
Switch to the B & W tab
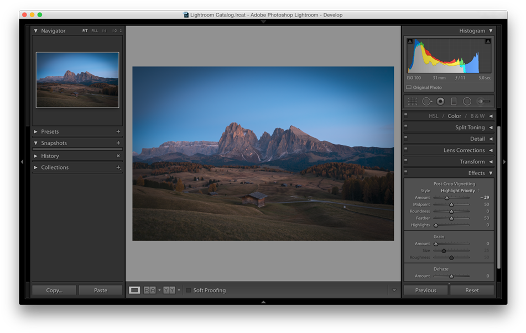[477, 116]
